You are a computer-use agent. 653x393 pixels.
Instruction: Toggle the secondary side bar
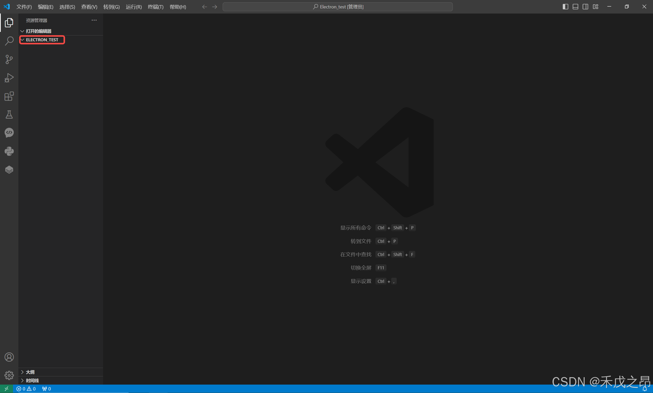point(585,7)
